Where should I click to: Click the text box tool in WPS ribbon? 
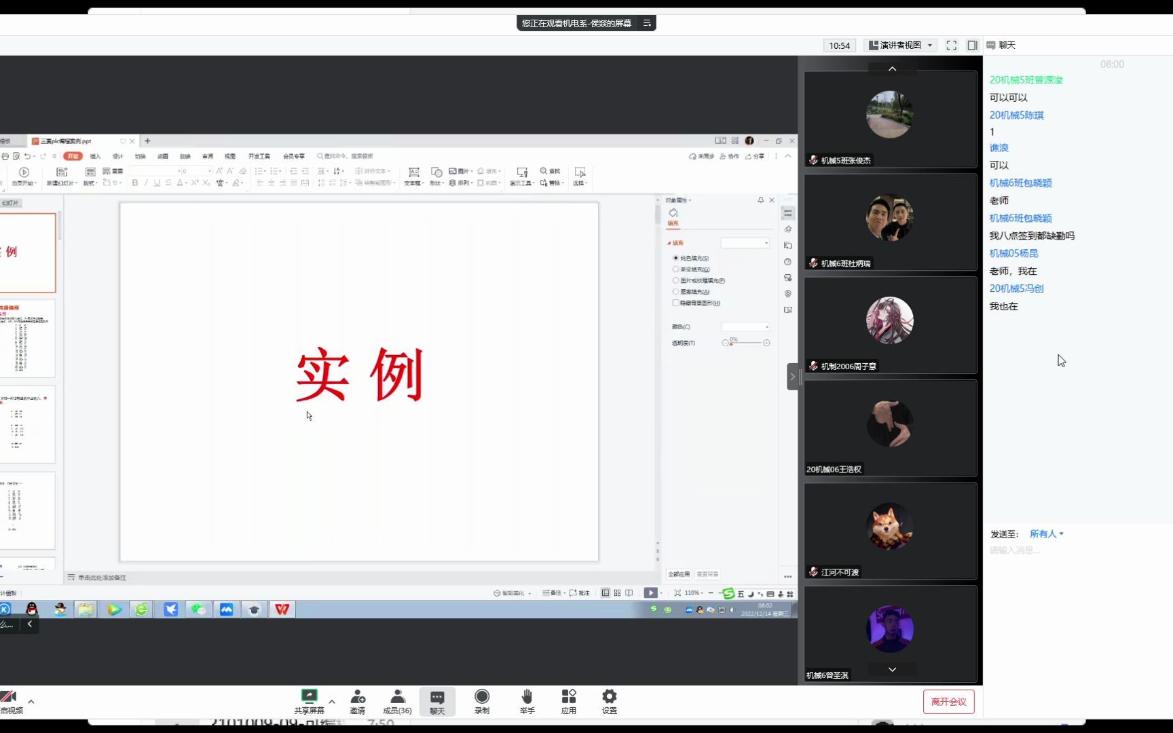(413, 176)
